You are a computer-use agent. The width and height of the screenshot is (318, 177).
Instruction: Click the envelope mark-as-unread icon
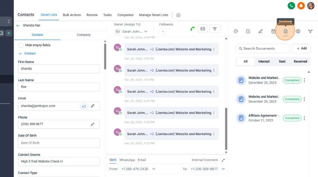(x=203, y=29)
